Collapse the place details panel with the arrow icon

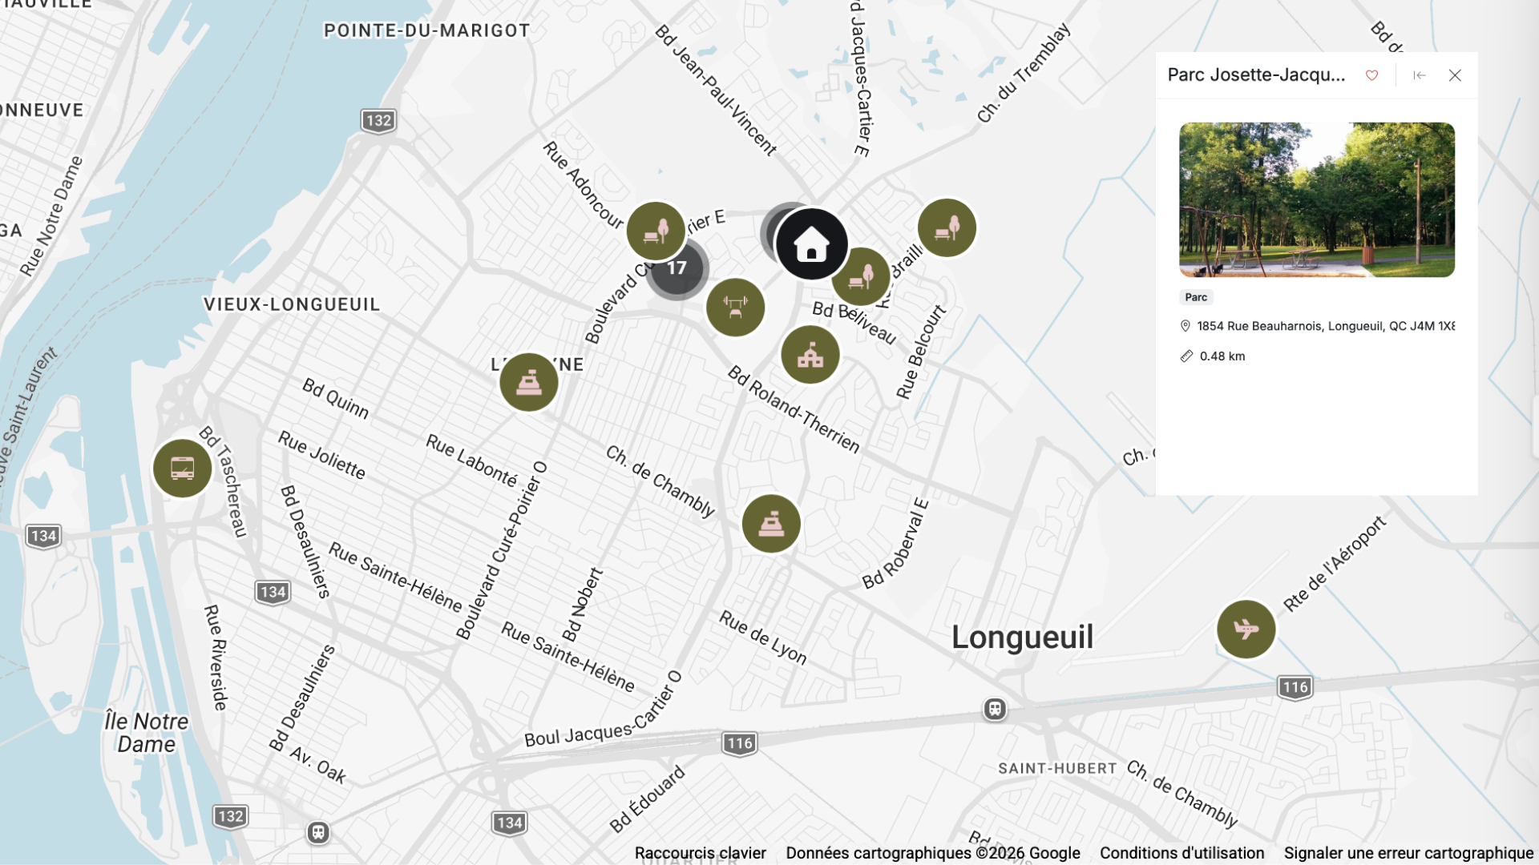[1419, 75]
